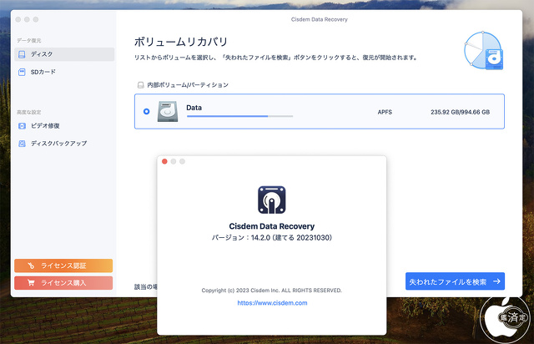Click the SD card icon in the sidebar
Viewport: 534px width, 344px height.
pyautogui.click(x=22, y=72)
